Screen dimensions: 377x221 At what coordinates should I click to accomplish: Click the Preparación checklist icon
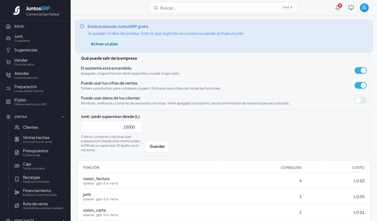(x=8, y=89)
